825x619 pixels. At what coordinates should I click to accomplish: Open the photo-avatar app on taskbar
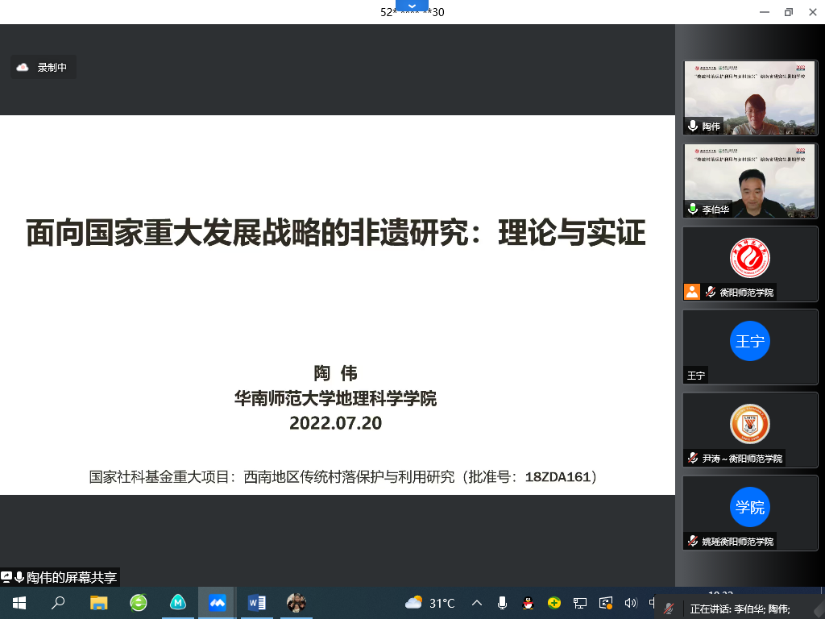[296, 603]
